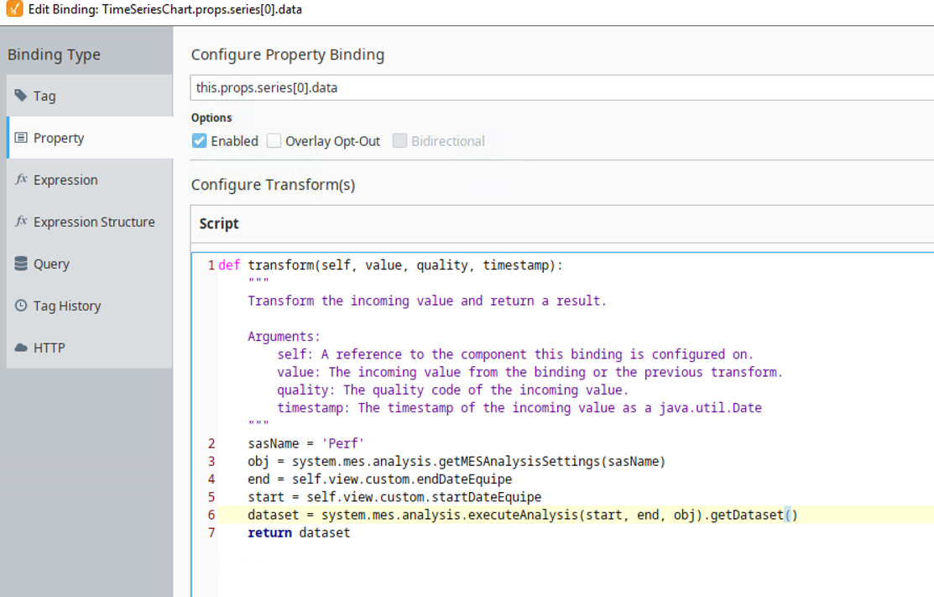
Task: Enable the Overlay Opt-Out checkbox
Action: click(x=274, y=140)
